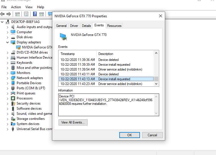Click the Universal Serial Bus controllers icon

pyautogui.click(x=13, y=129)
